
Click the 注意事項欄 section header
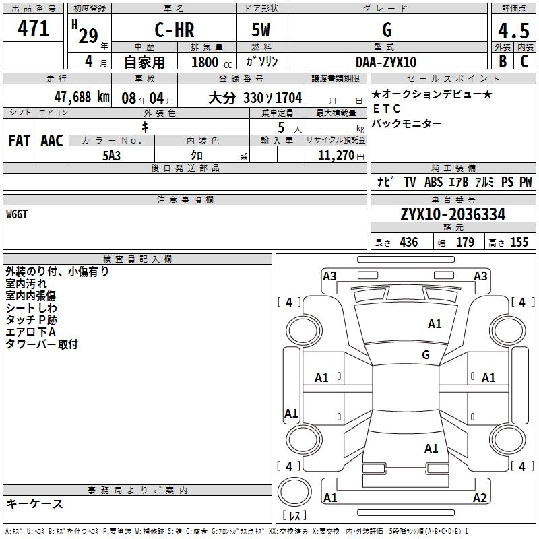point(185,199)
